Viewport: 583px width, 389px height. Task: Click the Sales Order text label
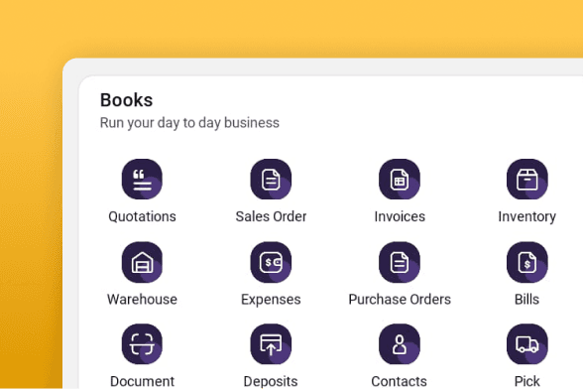click(271, 216)
